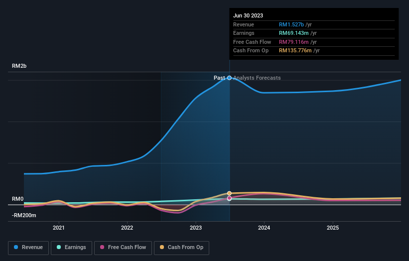Click the orange Cash From Op data marker
Image resolution: width=409 pixels, height=261 pixels.
click(x=229, y=193)
